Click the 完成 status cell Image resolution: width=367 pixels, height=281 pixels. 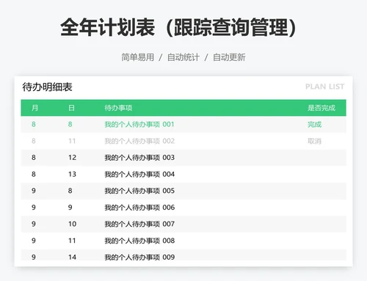[x=314, y=124]
